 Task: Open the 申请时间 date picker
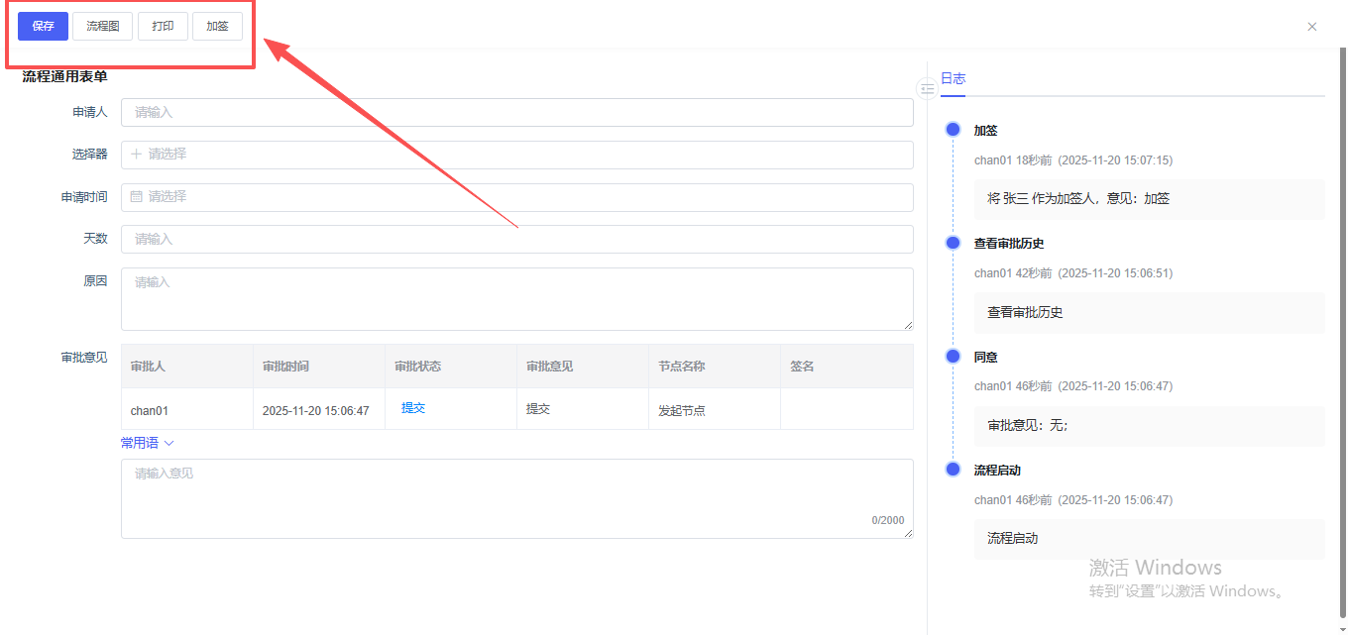click(x=516, y=197)
